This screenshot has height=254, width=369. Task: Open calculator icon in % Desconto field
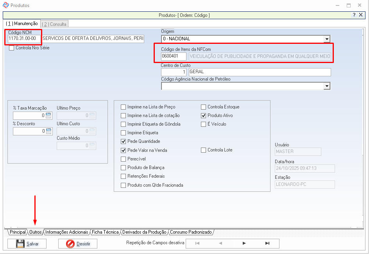(48, 131)
